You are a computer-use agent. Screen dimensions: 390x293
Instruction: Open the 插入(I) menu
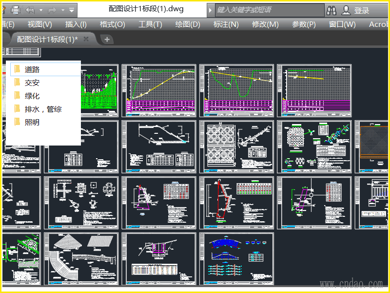click(76, 24)
